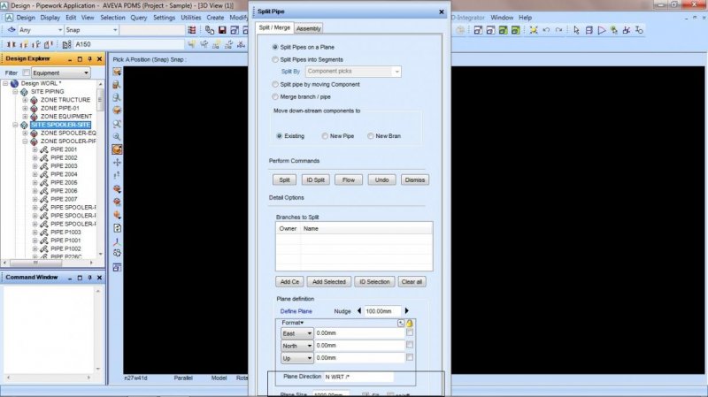Open the Window menu
Image resolution: width=708 pixels, height=397 pixels.
[502, 18]
